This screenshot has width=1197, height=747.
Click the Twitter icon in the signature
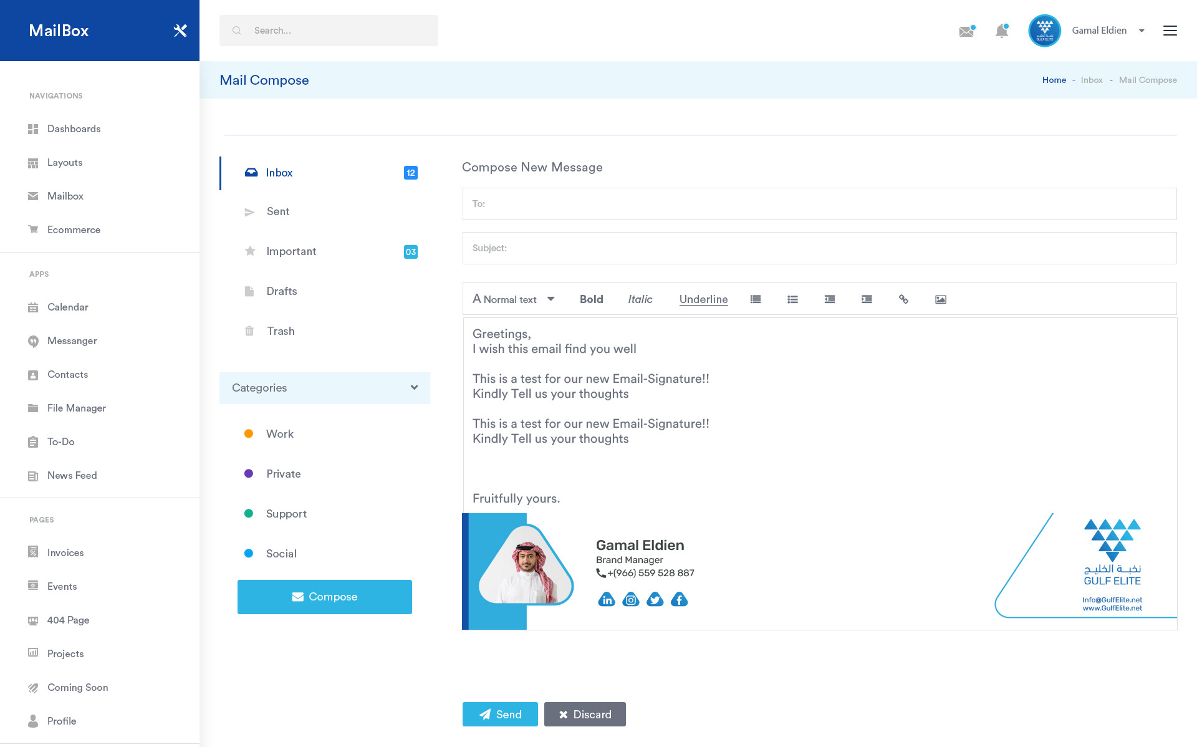point(655,600)
